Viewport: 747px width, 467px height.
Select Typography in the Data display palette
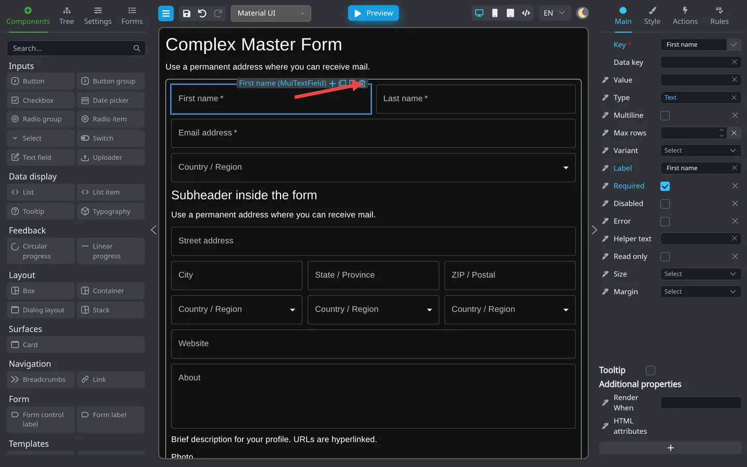pos(110,211)
